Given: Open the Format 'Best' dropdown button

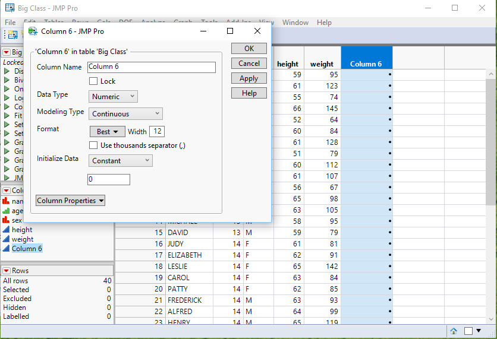Looking at the screenshot, I should tap(107, 131).
